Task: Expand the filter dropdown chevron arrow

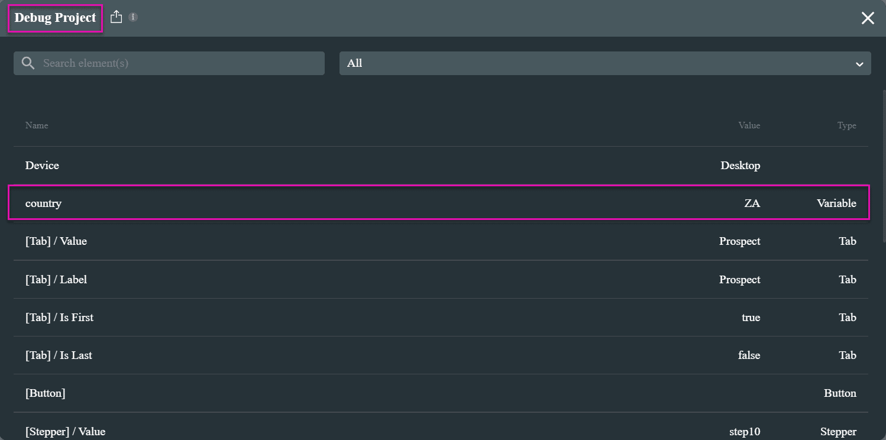Action: click(x=859, y=64)
